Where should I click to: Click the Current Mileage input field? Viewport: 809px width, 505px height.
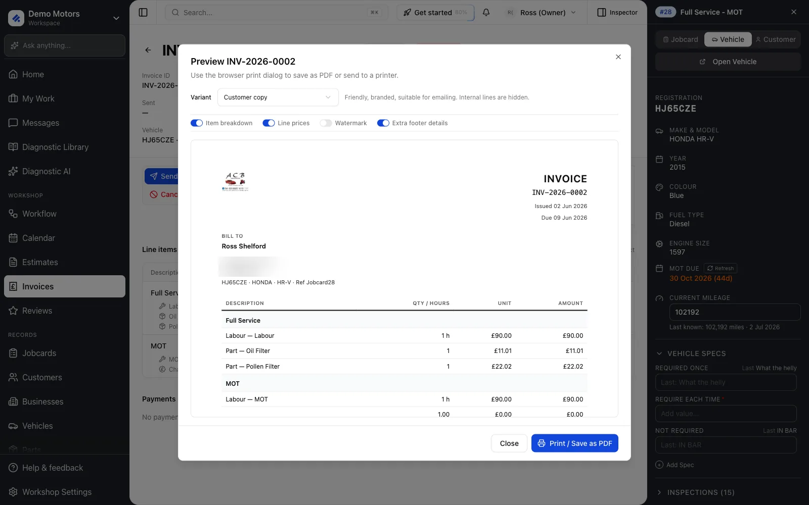coord(735,312)
